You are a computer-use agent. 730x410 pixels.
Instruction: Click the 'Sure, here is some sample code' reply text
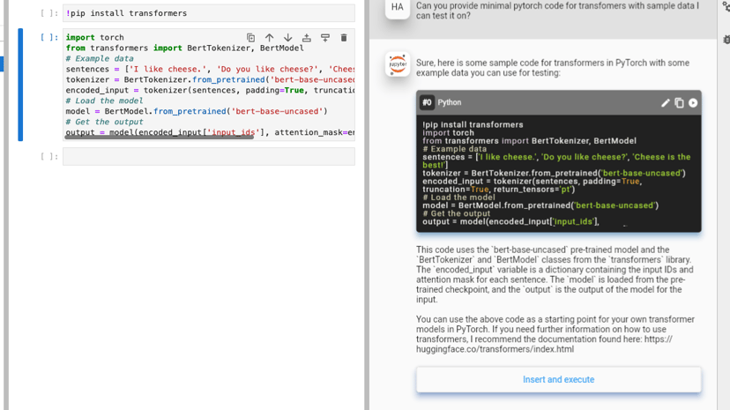click(x=553, y=68)
